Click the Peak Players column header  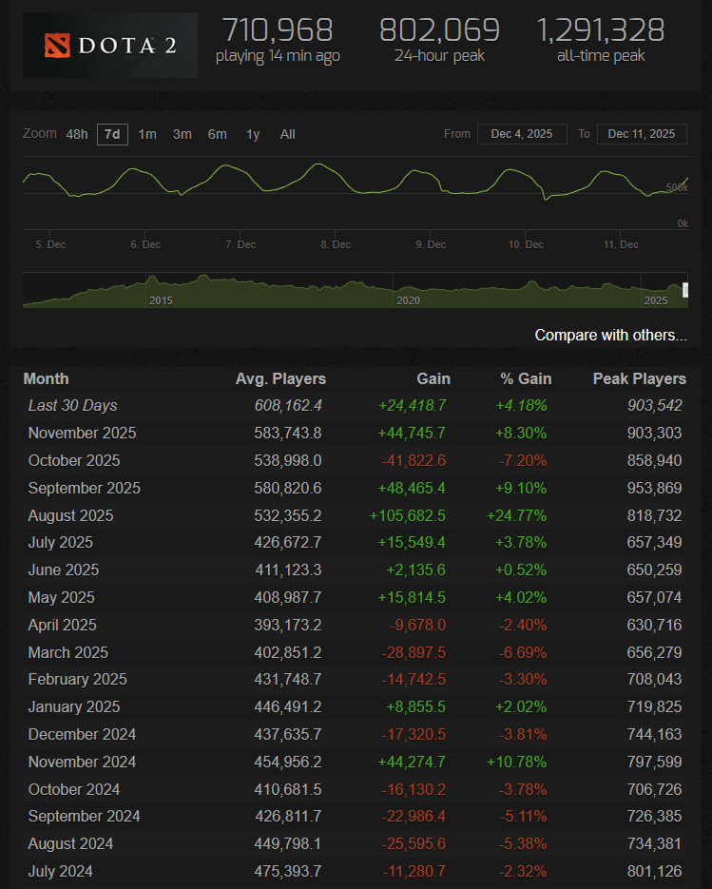point(639,378)
